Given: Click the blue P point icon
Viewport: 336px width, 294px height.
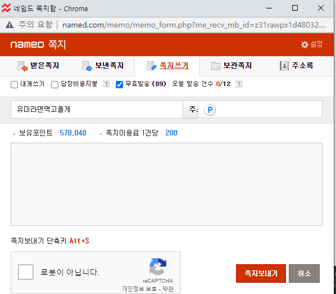Looking at the screenshot, I should point(210,110).
